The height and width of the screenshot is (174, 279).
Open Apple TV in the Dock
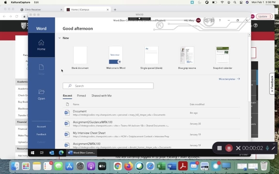102,166
